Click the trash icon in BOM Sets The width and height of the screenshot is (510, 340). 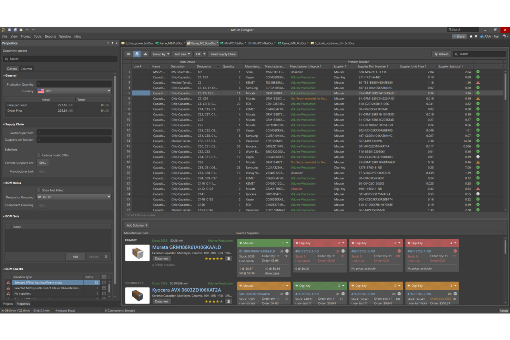click(106, 257)
